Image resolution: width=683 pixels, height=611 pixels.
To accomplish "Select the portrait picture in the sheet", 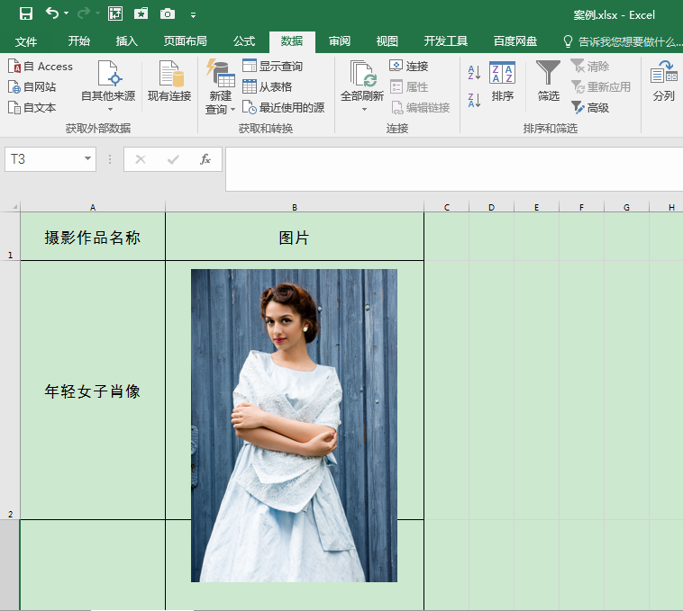I will point(294,425).
